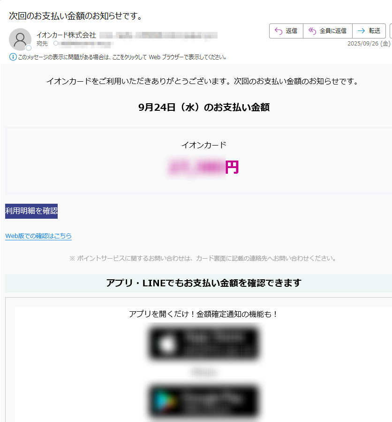The height and width of the screenshot is (422, 392).
Task: Open the partially visible actions button after 転送
Action: (x=391, y=31)
